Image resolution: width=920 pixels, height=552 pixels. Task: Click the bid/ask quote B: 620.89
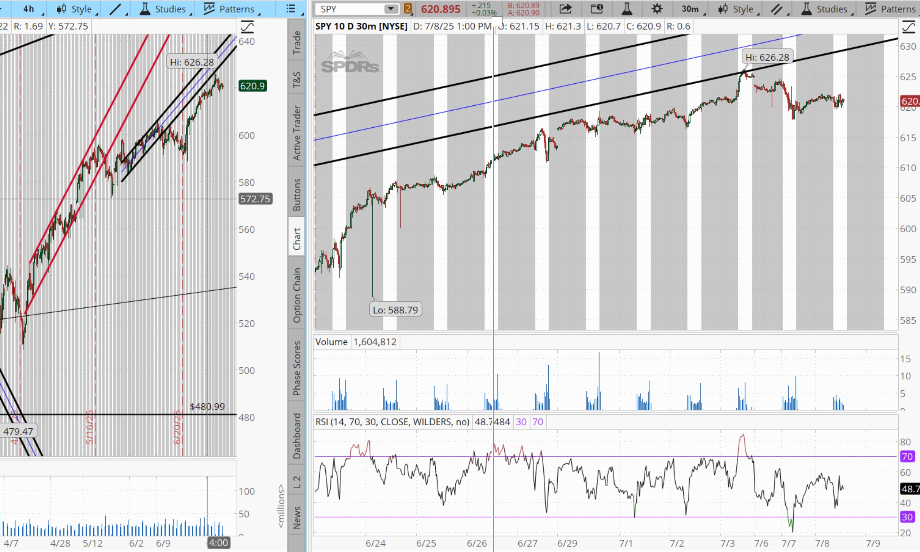point(524,6)
